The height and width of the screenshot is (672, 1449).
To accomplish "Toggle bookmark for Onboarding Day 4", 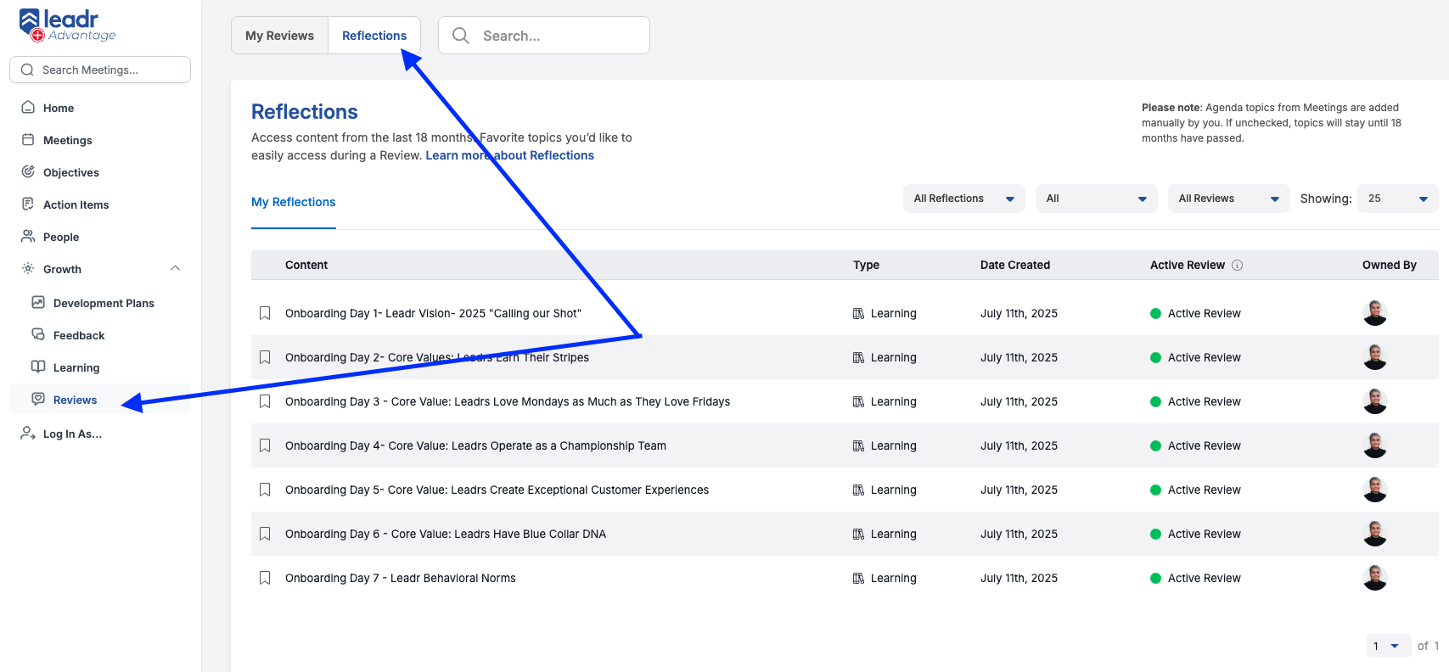I will [265, 445].
